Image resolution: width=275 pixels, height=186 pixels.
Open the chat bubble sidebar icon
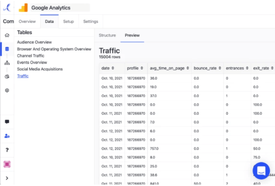pyautogui.click(x=7, y=122)
